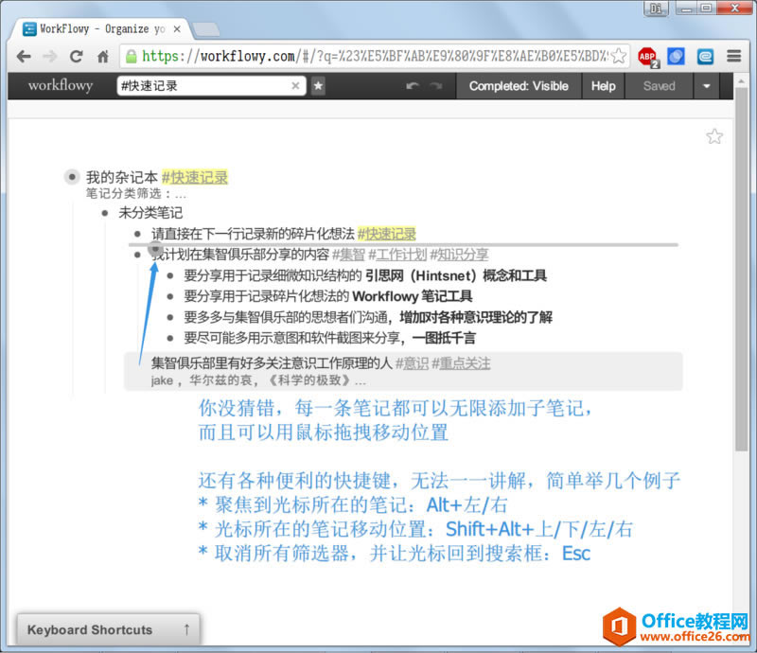Click the note 笔记分类筛选：…

(135, 194)
